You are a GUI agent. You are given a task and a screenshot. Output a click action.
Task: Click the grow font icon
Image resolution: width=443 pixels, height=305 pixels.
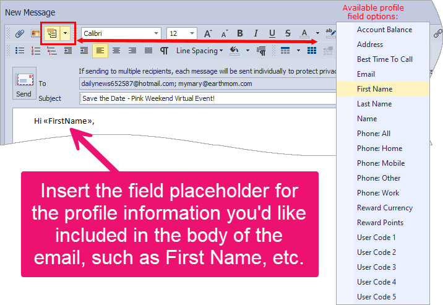pos(208,33)
